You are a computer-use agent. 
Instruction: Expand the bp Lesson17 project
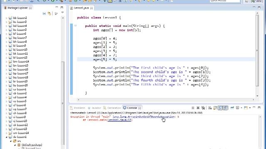[x=7, y=74]
